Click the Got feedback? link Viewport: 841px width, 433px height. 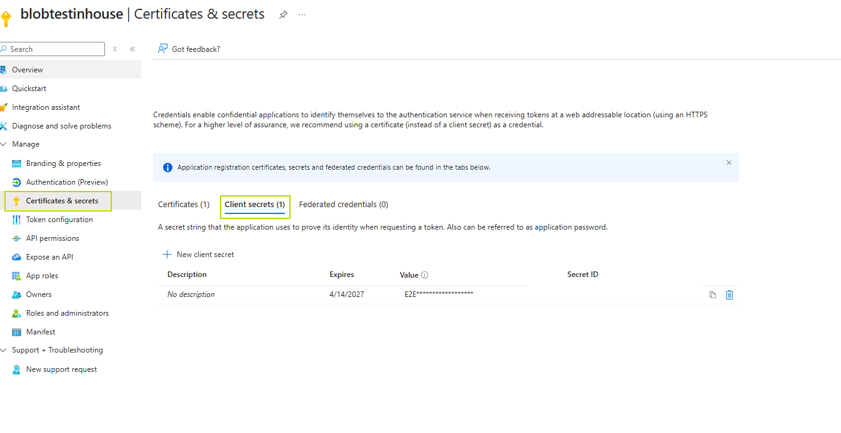pos(196,49)
